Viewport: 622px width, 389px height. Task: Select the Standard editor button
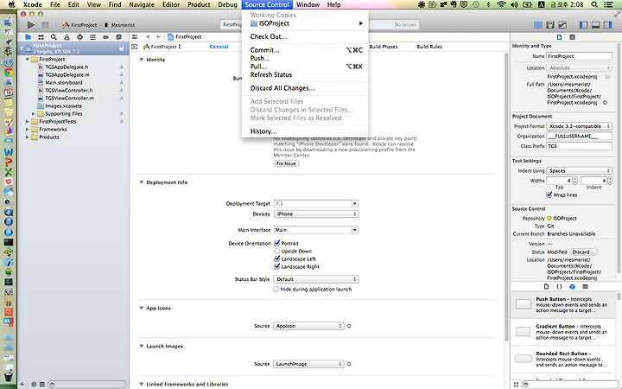pos(538,25)
